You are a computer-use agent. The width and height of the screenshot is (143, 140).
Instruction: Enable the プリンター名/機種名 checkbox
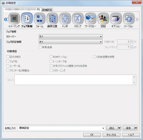pos(8,70)
